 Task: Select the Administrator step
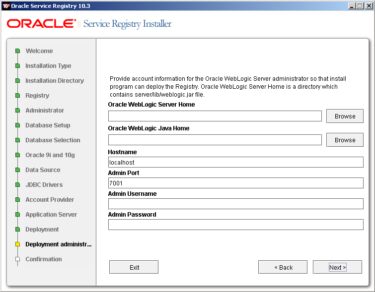(x=45, y=111)
